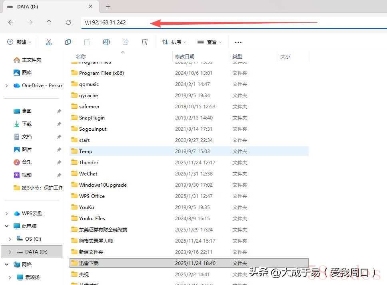Click the Cut scissors icon
Image resolution: width=387 pixels, height=285 pixels.
[49, 42]
